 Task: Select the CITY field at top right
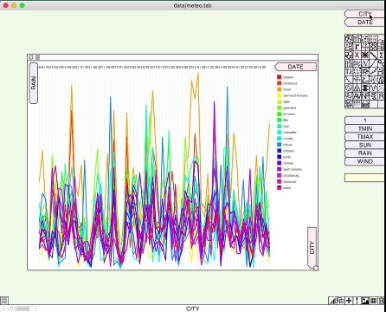coord(364,14)
